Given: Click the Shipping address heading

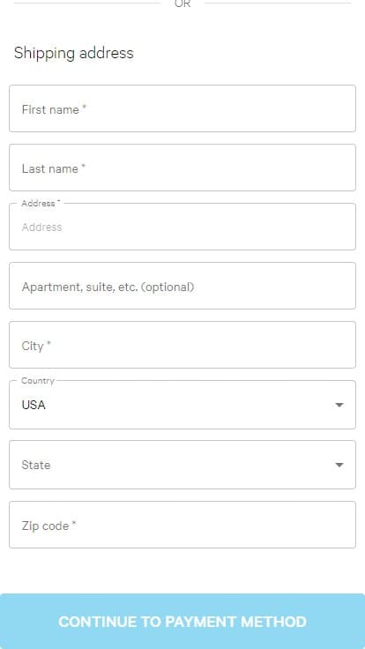Looking at the screenshot, I should tap(74, 53).
